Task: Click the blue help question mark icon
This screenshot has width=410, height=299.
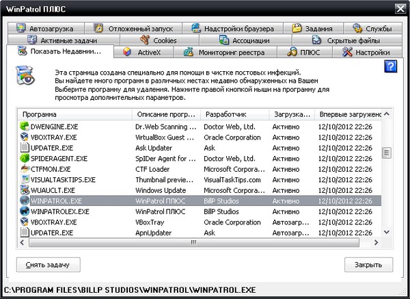Action: pyautogui.click(x=390, y=66)
